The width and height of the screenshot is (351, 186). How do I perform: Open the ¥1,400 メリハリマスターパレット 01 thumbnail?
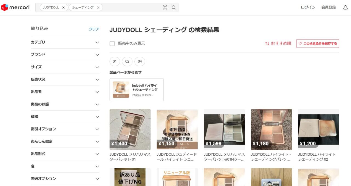130,130
